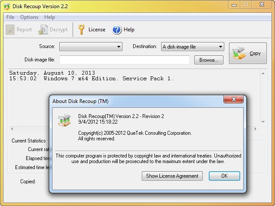Click the Report label text in toolbar

(24, 30)
